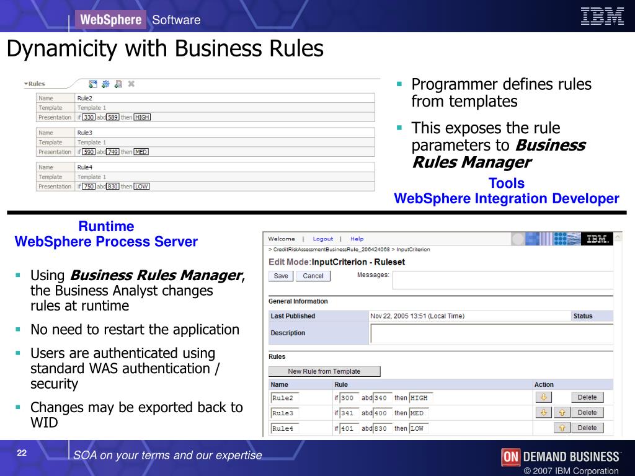Click the 830 parameter box in the editor
The width and height of the screenshot is (635, 476).
click(x=113, y=186)
